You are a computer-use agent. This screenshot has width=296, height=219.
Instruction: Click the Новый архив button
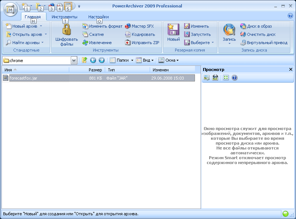coord(22,26)
